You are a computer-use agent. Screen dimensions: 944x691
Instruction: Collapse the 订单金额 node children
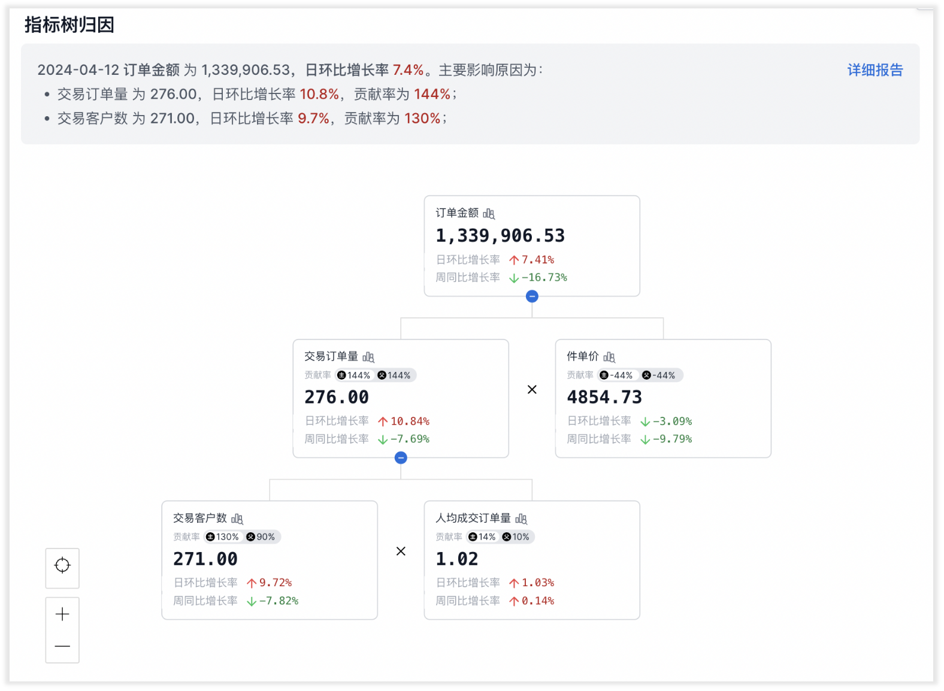click(532, 296)
